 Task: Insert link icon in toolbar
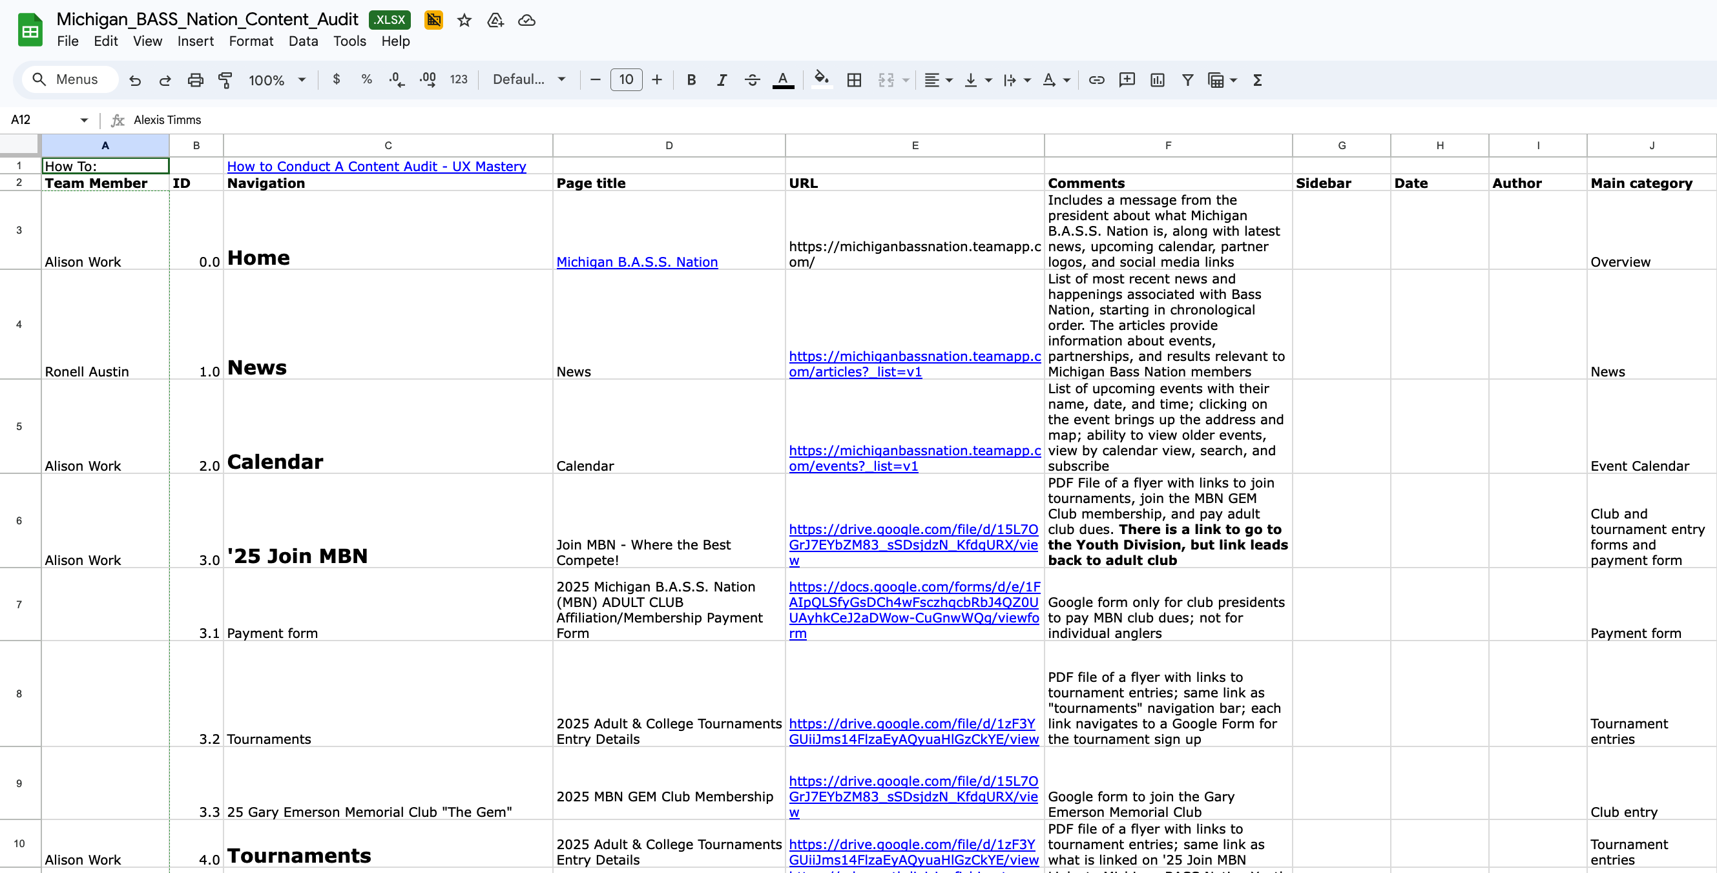pos(1096,80)
